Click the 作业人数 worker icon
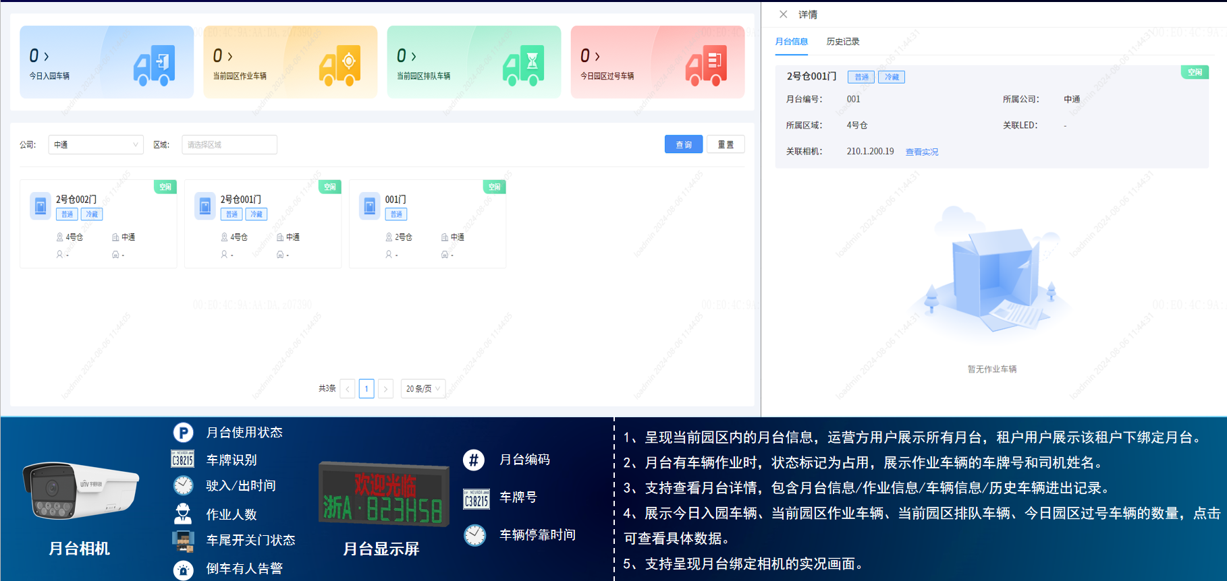 click(x=183, y=514)
